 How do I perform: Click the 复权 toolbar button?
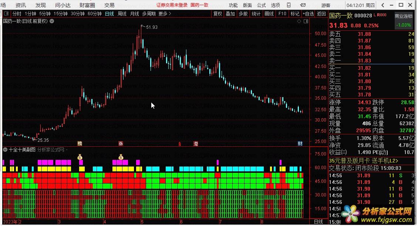pyautogui.click(x=218, y=14)
